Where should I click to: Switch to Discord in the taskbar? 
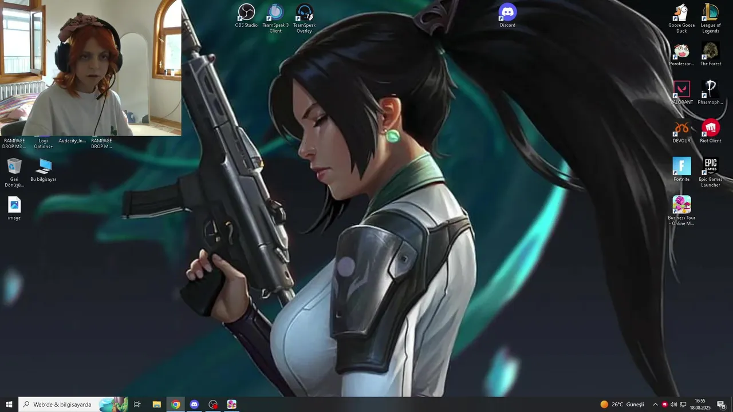pyautogui.click(x=195, y=405)
